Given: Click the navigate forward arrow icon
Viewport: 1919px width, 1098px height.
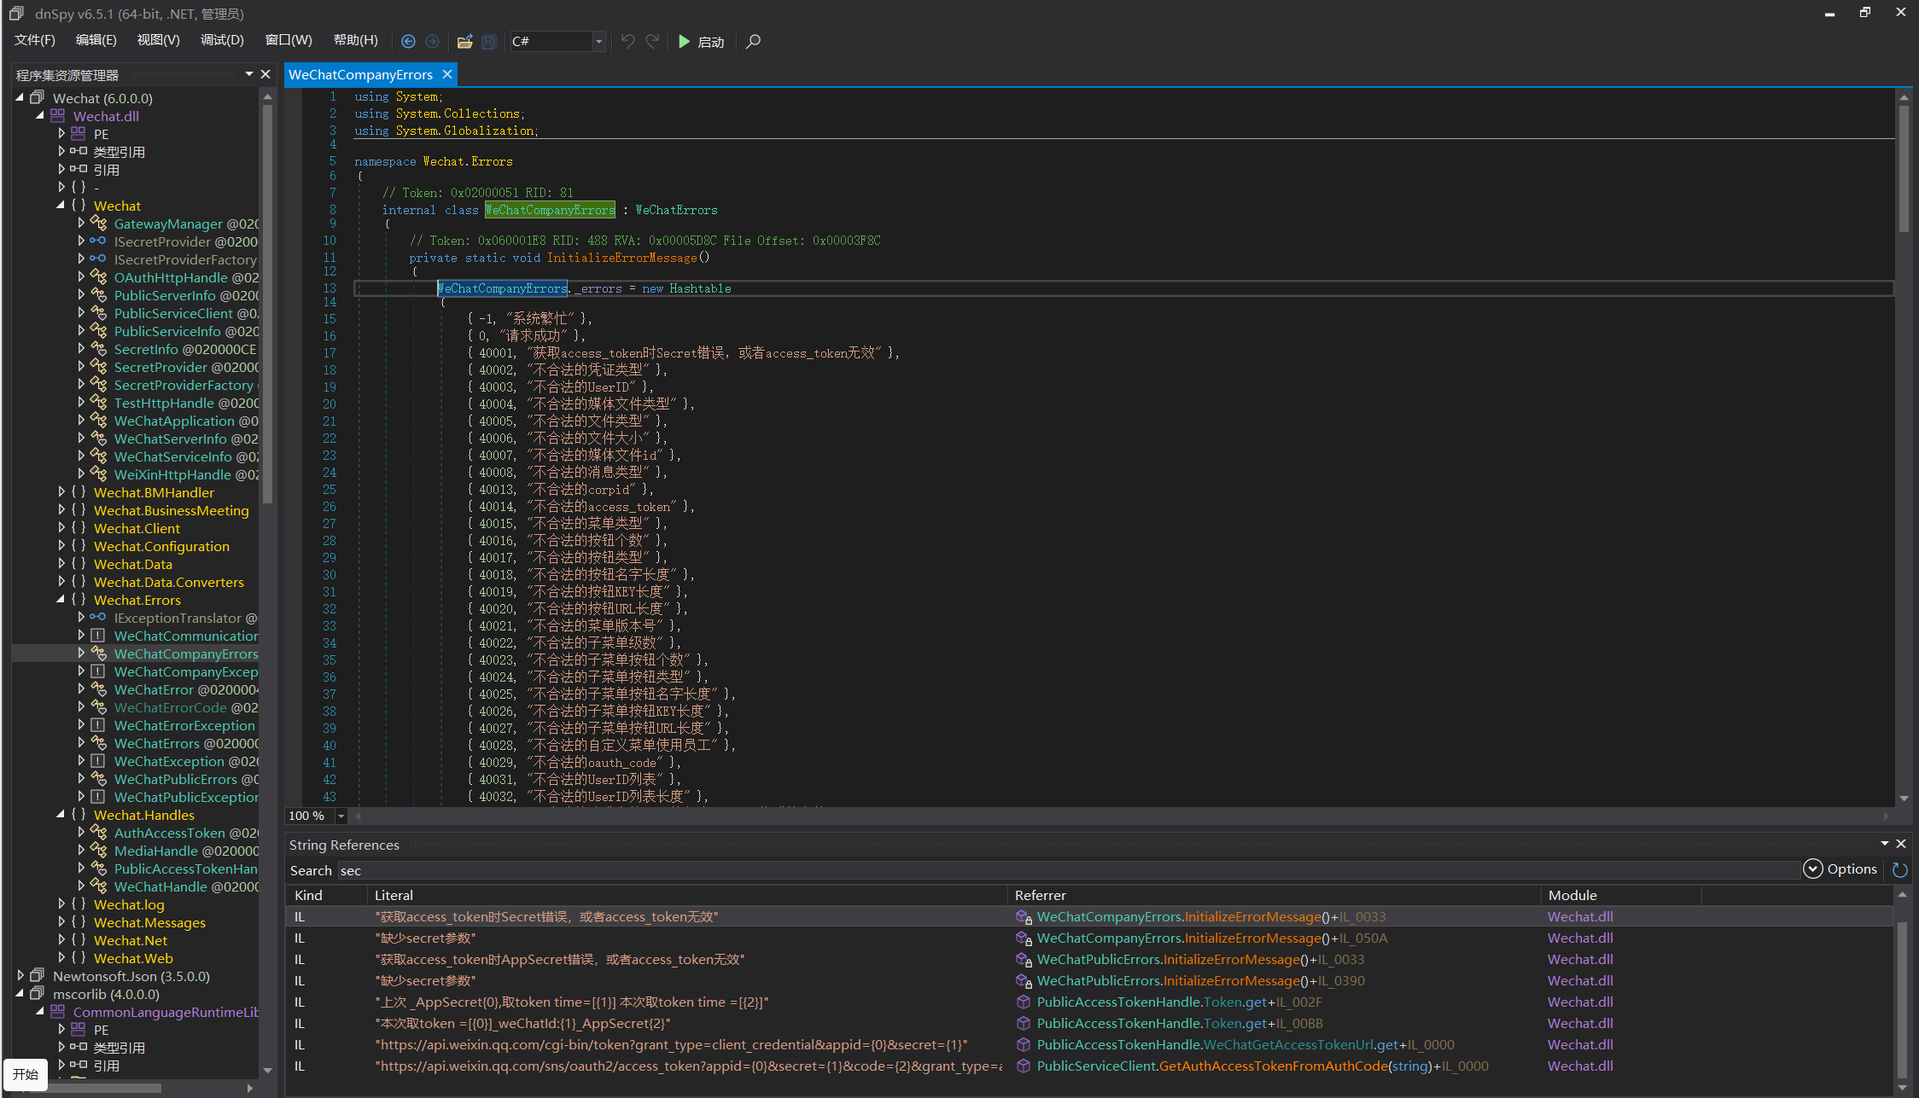Looking at the screenshot, I should pyautogui.click(x=432, y=41).
